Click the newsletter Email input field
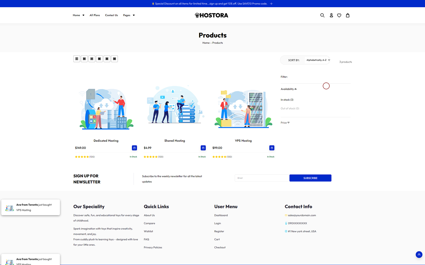 coord(262,178)
